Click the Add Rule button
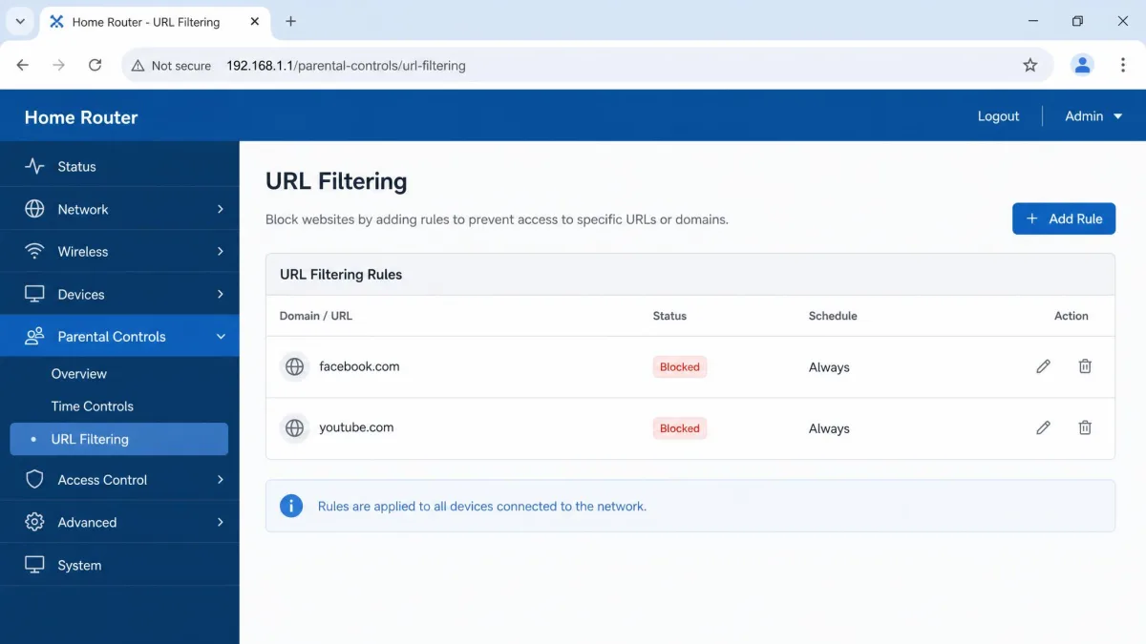 [1064, 218]
